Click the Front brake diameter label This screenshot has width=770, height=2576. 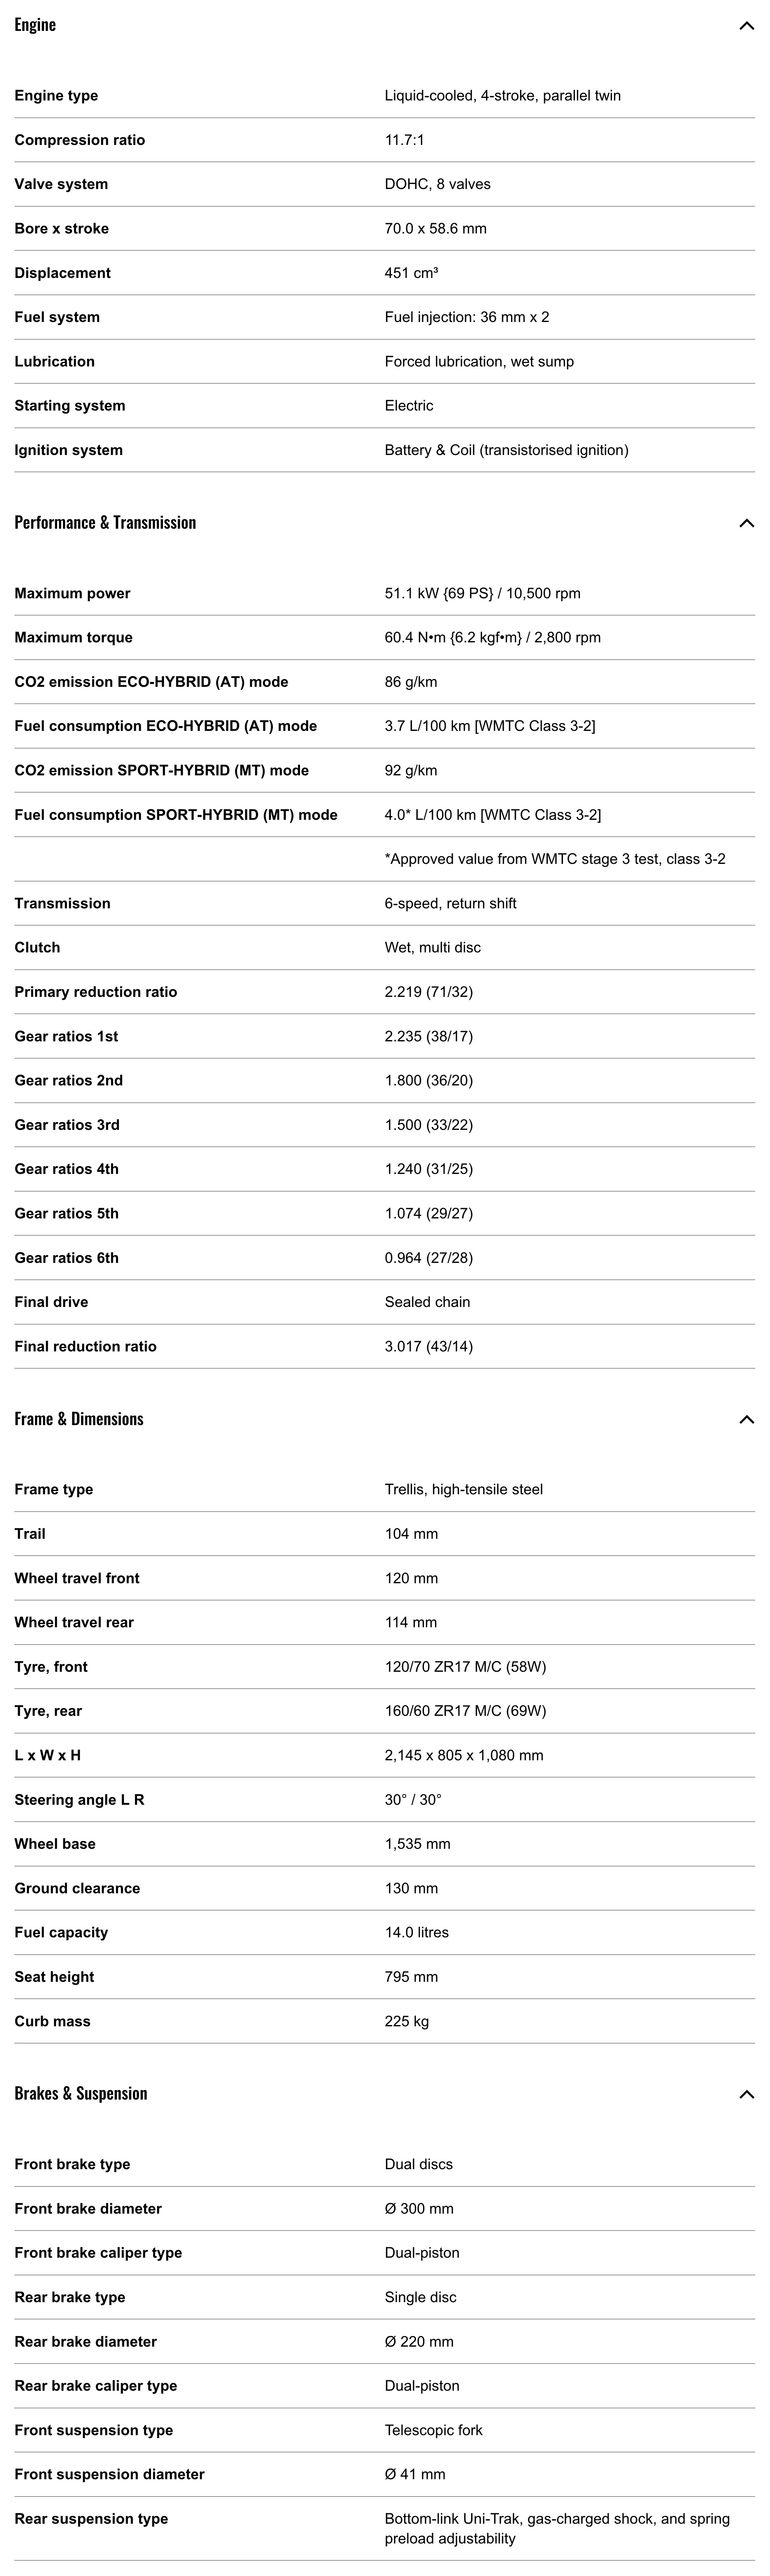[x=88, y=2208]
